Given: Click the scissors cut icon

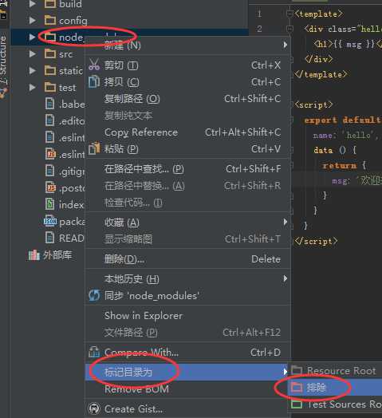Looking at the screenshot, I should click(x=94, y=65).
